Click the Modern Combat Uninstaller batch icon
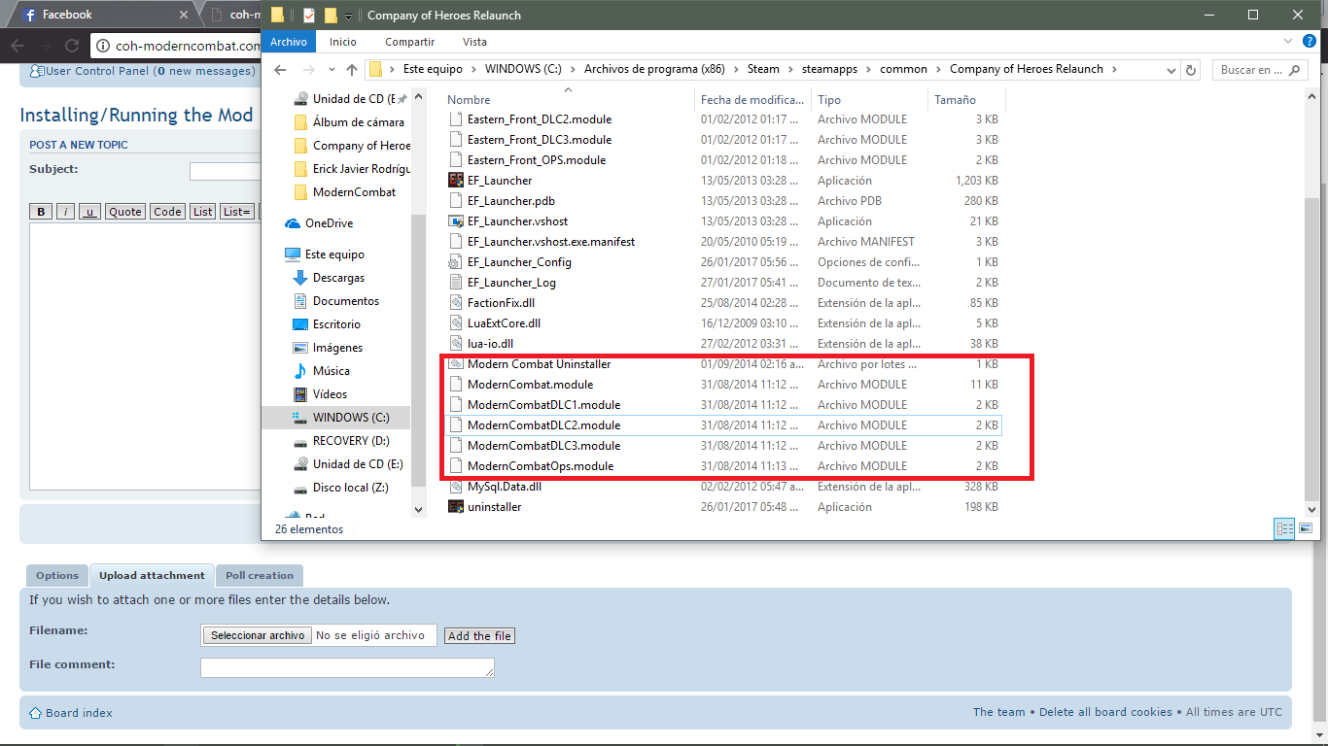Viewport: 1328px width, 746px height. (455, 364)
